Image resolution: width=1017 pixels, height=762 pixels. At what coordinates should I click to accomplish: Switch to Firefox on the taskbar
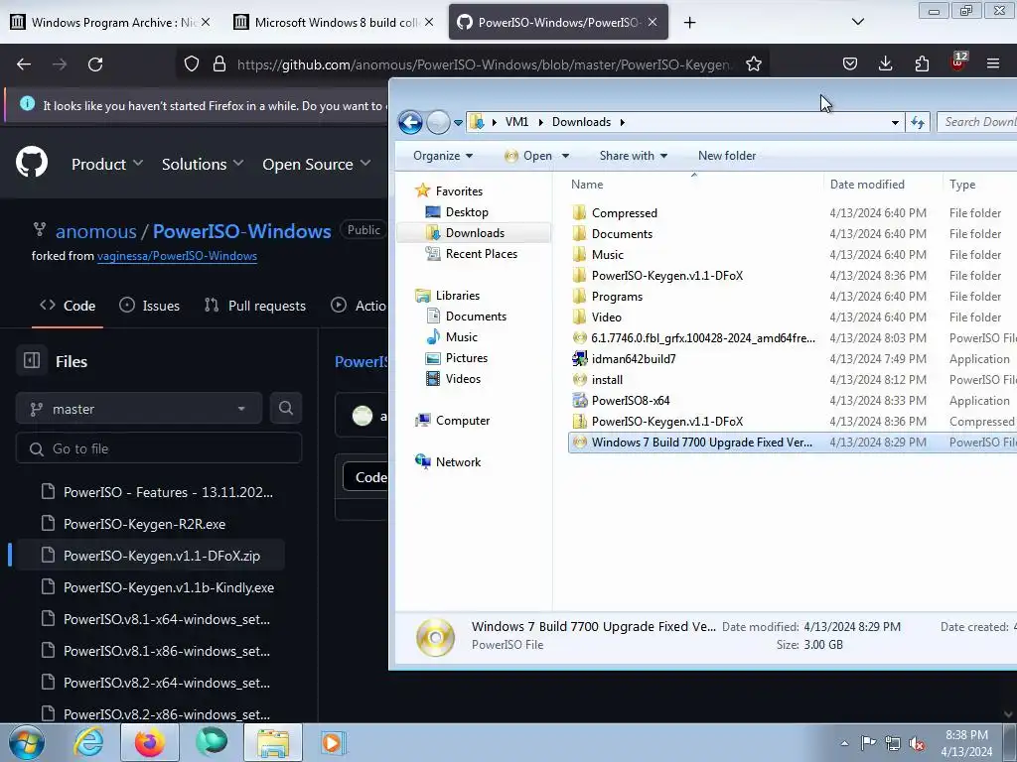(149, 742)
